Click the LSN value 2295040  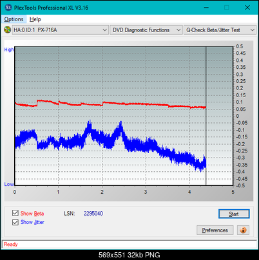93,214
